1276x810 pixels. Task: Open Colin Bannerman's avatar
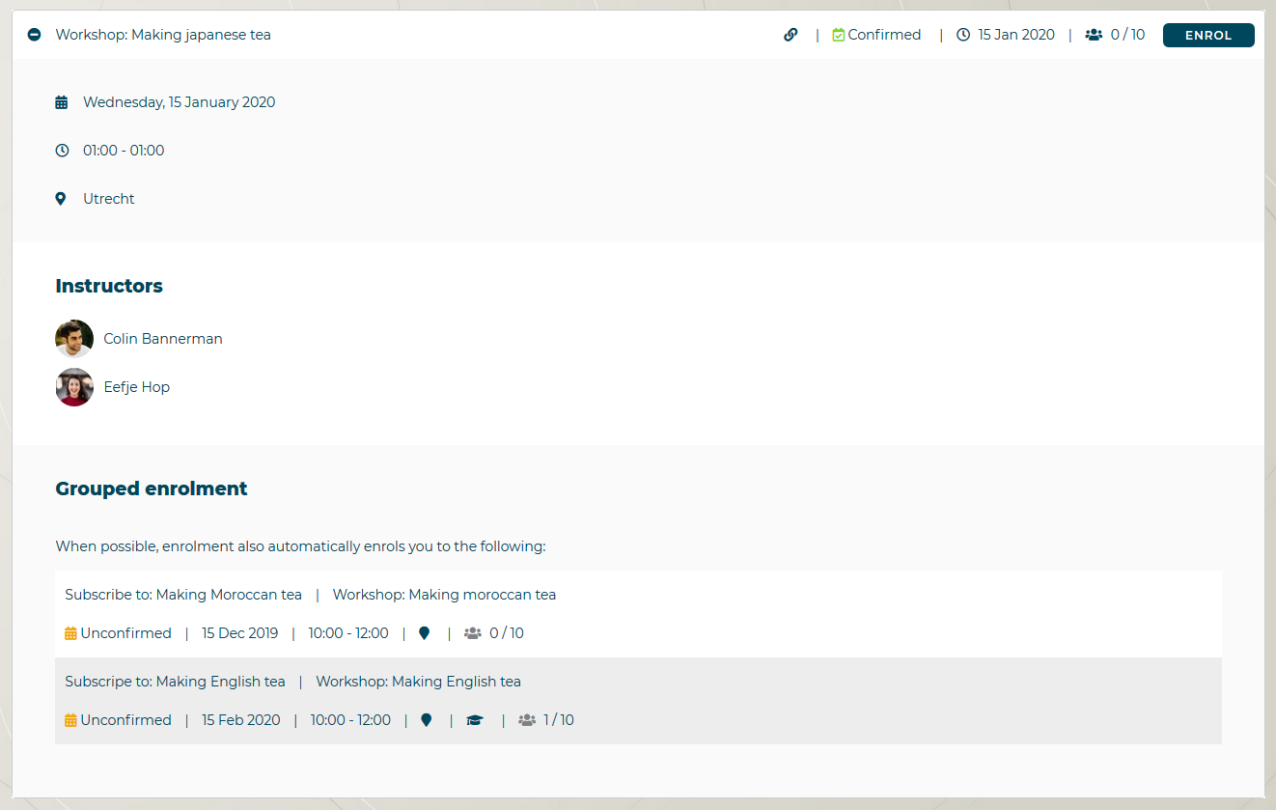point(74,339)
